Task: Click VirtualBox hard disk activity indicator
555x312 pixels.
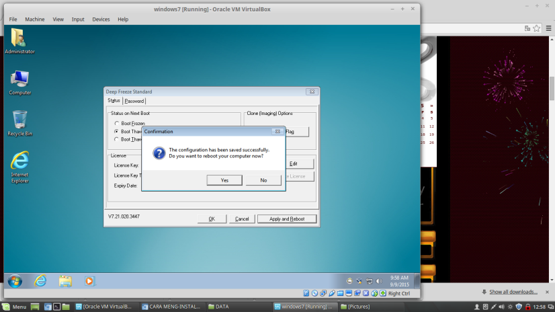Action: 306,293
